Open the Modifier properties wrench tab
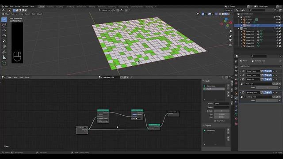 point(236,98)
